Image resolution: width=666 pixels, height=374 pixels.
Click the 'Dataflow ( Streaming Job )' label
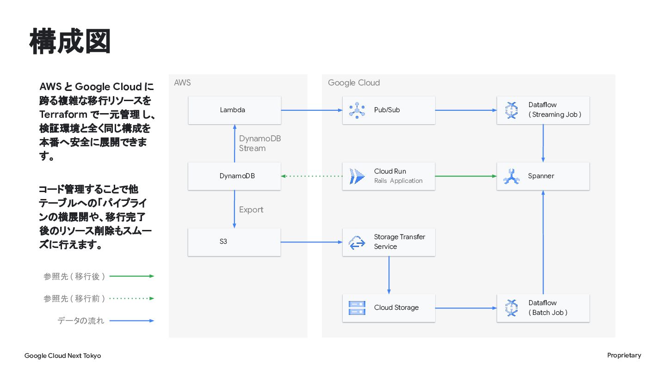click(555, 110)
